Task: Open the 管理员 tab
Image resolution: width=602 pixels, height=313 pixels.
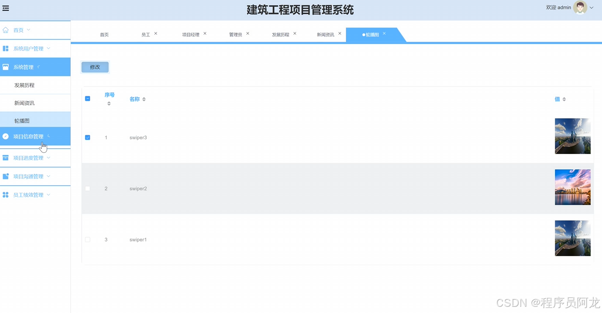Action: point(235,34)
